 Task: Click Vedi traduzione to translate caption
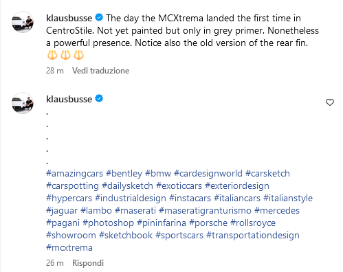tap(100, 71)
